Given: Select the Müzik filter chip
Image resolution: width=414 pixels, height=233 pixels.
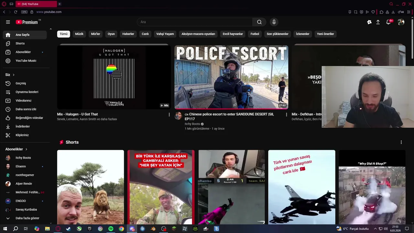Looking at the screenshot, I should coord(79,34).
